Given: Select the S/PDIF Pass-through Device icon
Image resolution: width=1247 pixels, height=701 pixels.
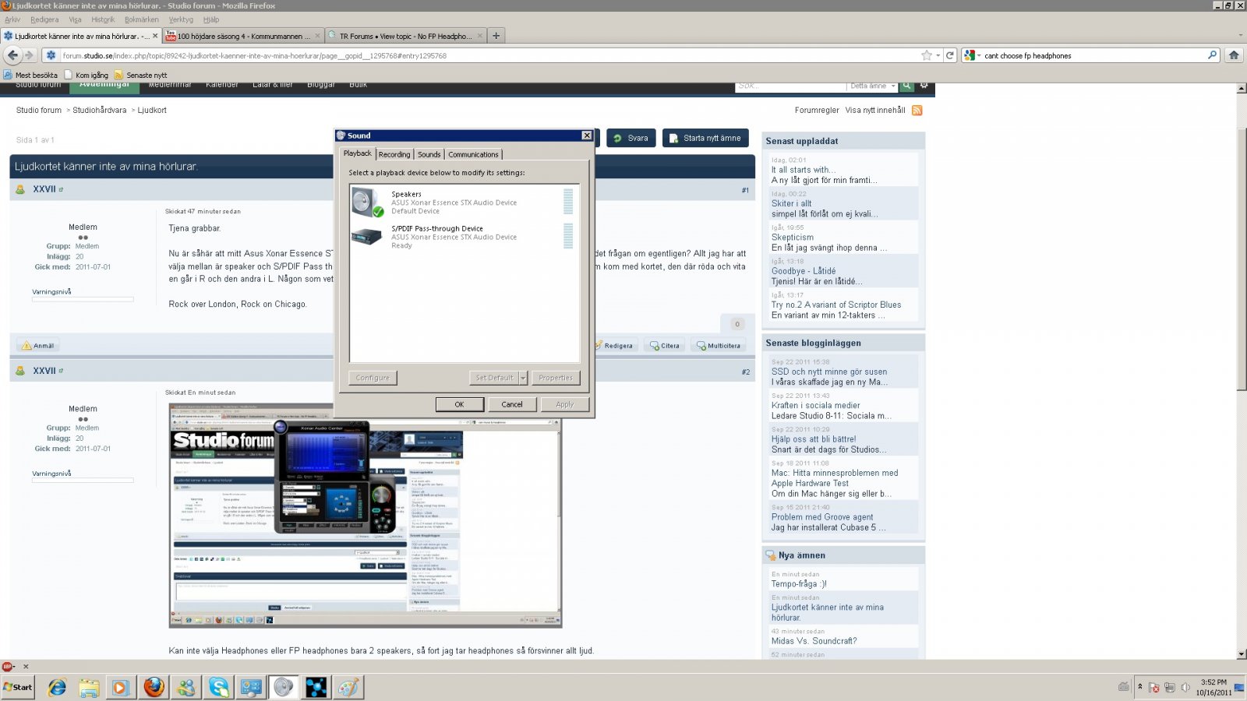Looking at the screenshot, I should [x=366, y=236].
